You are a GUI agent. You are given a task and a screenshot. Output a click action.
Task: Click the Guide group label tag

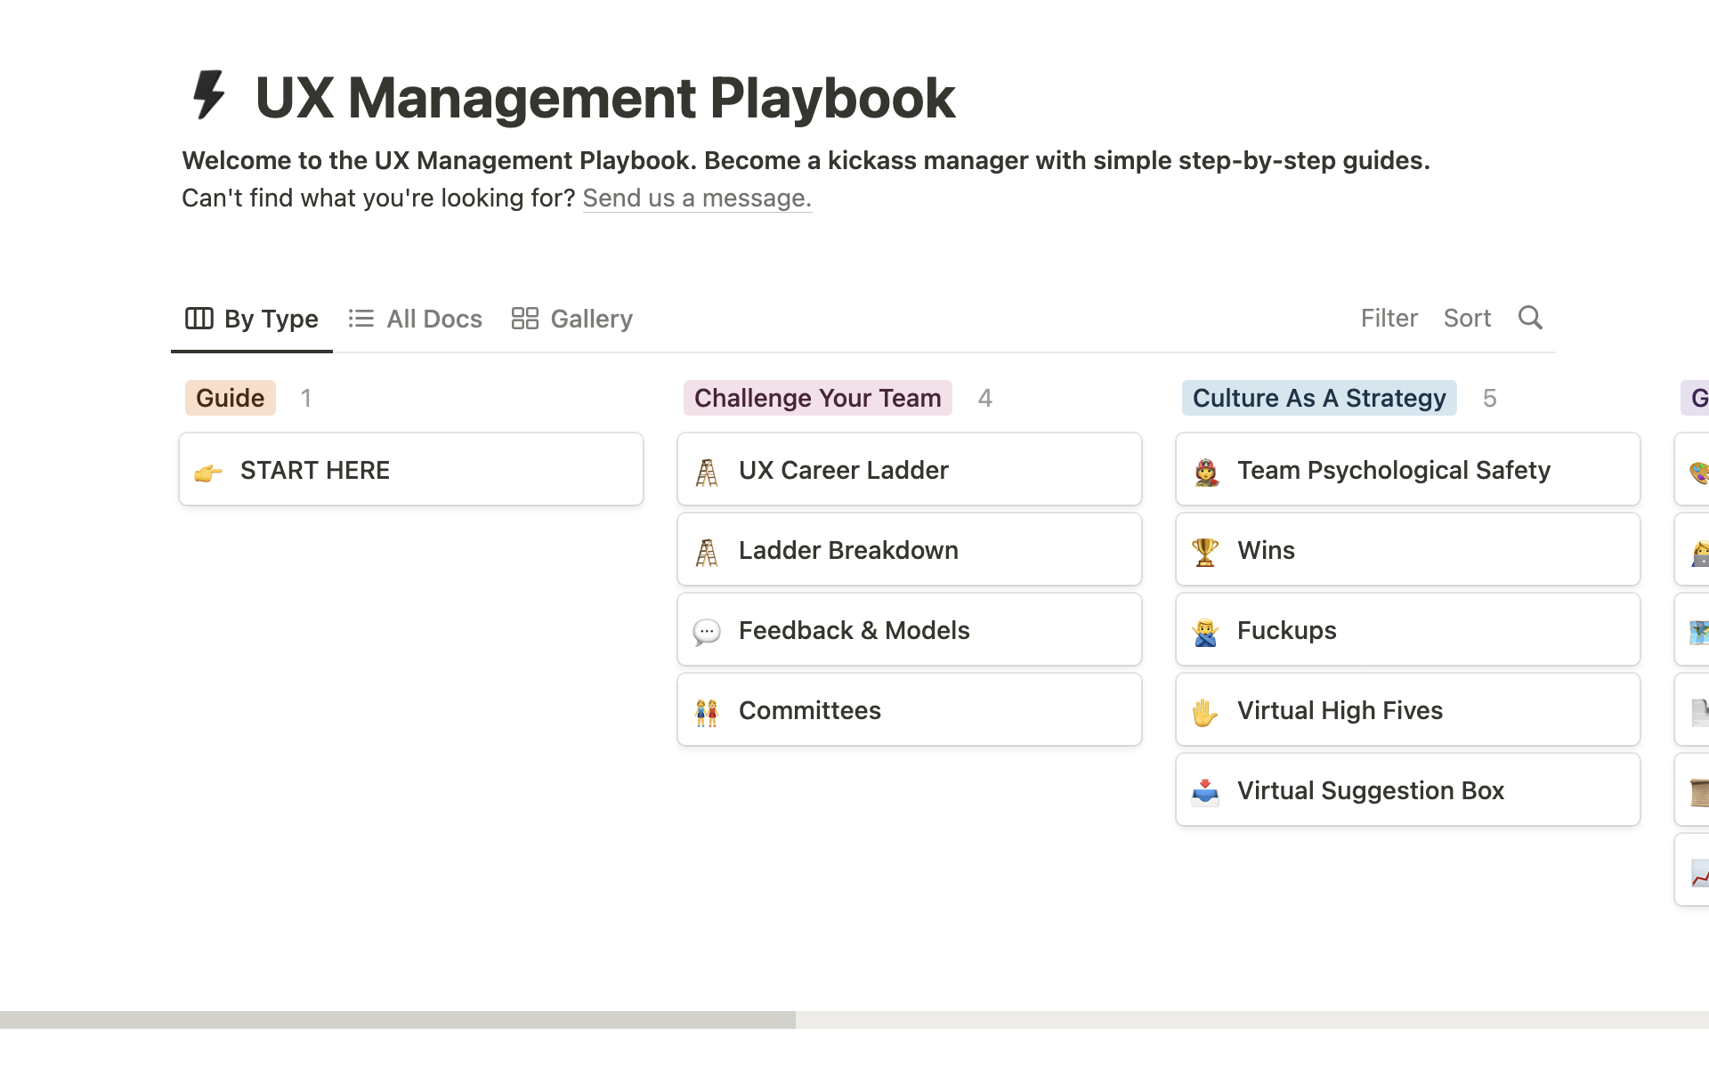230,398
